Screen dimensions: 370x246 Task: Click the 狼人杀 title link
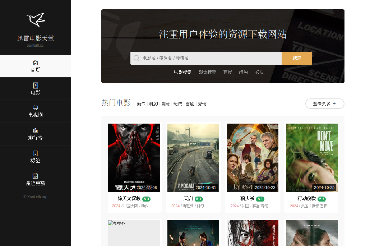coord(247,199)
